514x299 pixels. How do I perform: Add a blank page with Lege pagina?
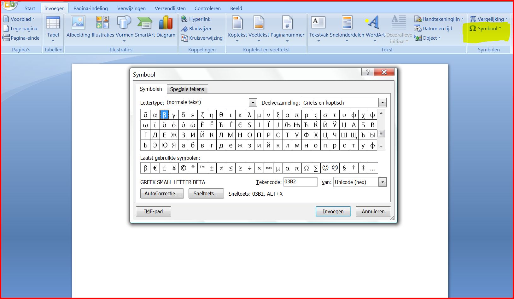click(x=20, y=28)
